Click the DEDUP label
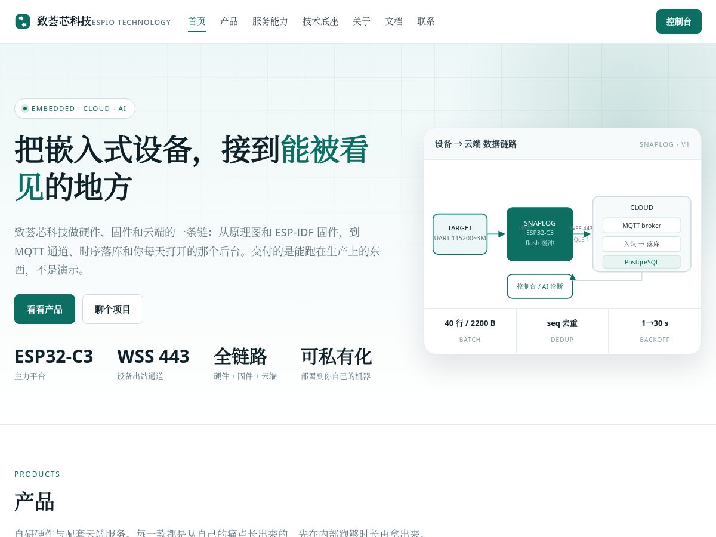 (x=562, y=340)
